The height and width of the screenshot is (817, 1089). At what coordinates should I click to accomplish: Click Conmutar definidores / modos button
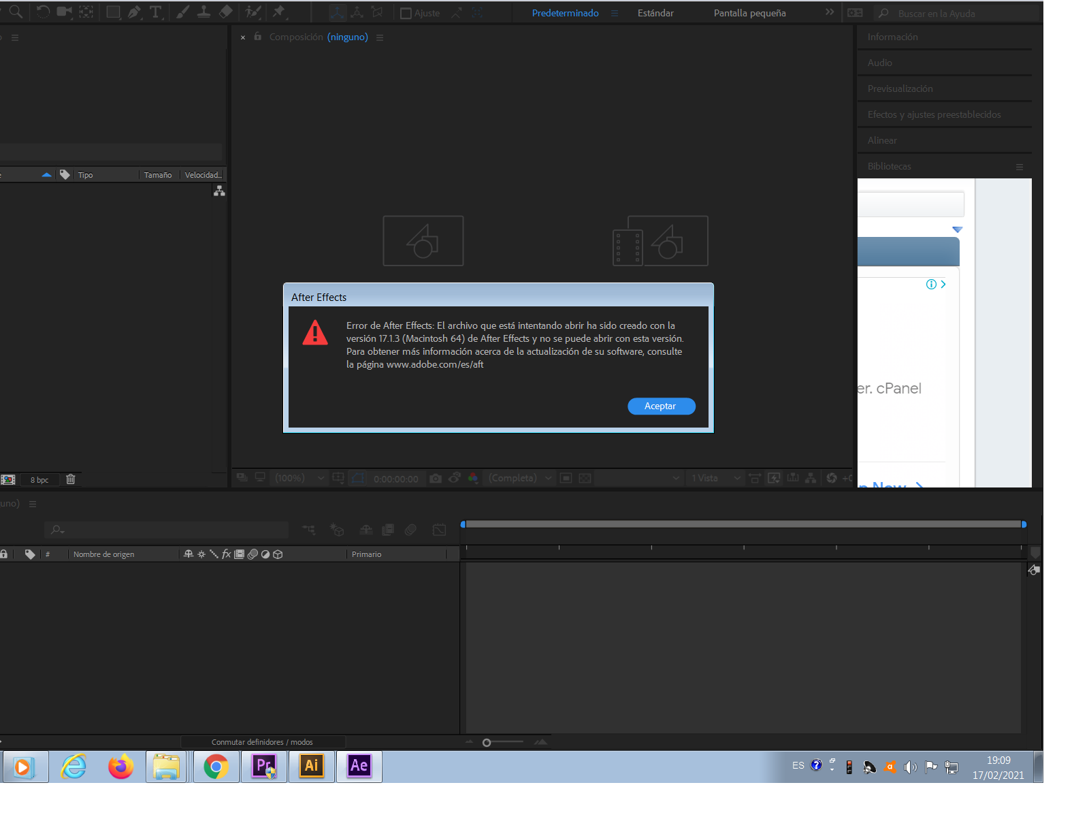pos(262,742)
